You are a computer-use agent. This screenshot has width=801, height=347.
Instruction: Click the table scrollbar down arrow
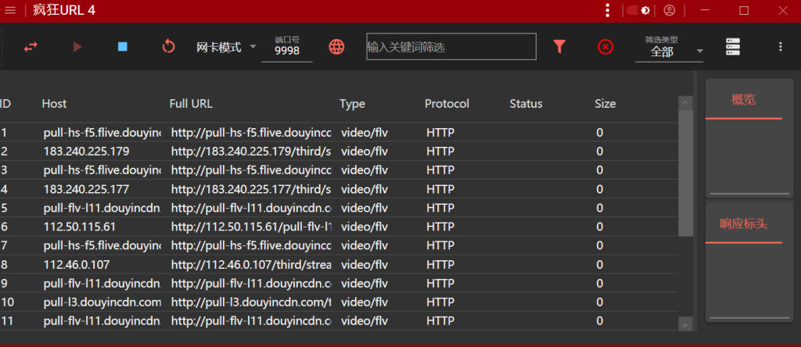tap(685, 324)
